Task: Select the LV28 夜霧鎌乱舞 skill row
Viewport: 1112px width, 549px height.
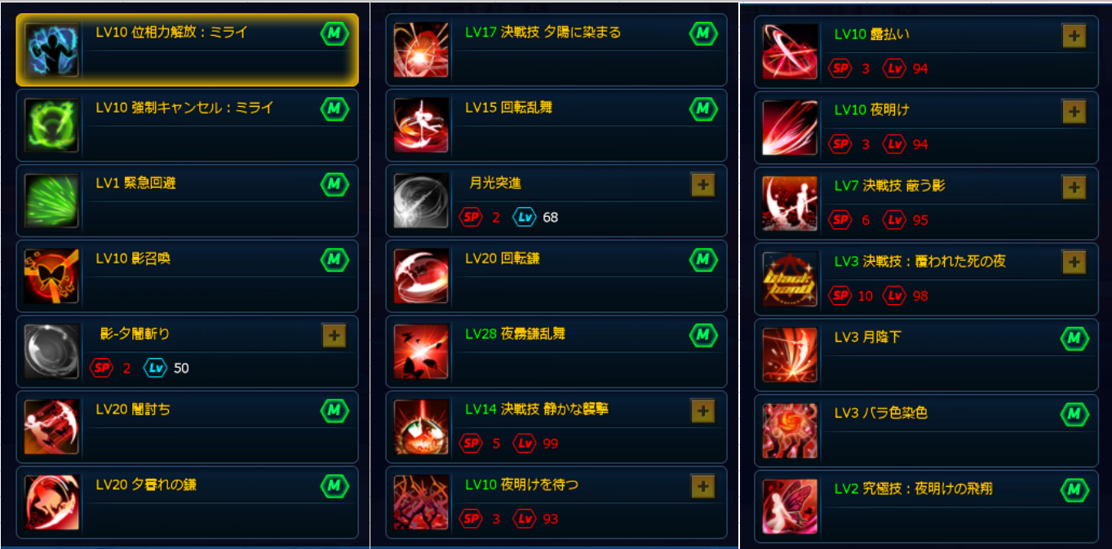Action: coord(556,352)
